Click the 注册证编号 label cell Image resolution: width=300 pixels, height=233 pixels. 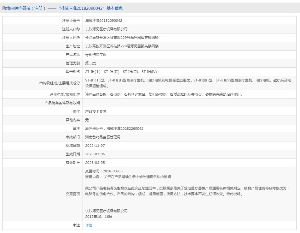(x=71, y=21)
